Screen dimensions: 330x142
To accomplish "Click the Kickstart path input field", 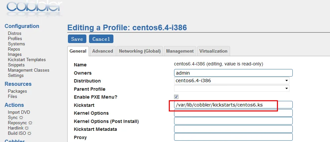I will click(233, 105).
